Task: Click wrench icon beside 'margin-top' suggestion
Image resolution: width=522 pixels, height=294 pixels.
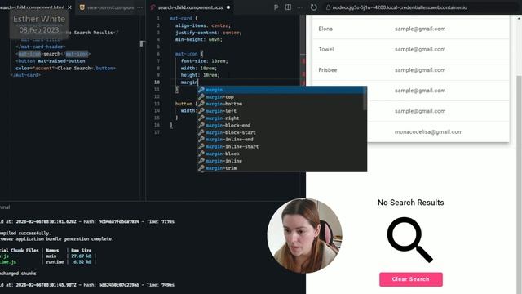Action: click(x=201, y=96)
